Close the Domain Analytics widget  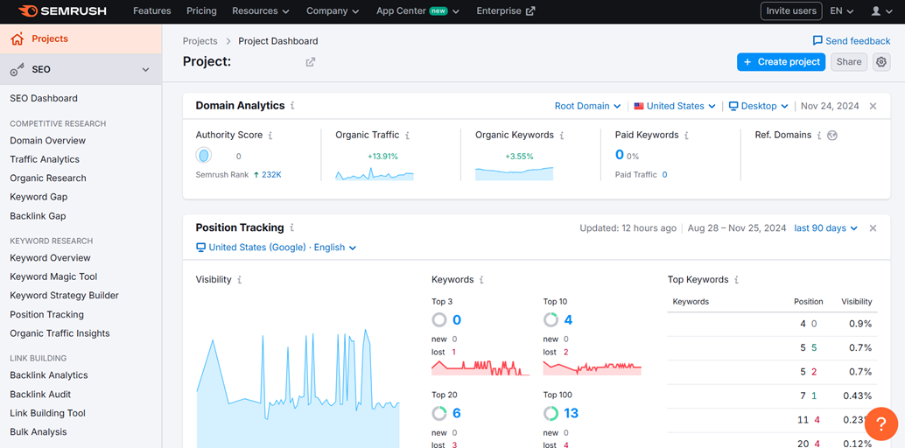[x=873, y=106]
